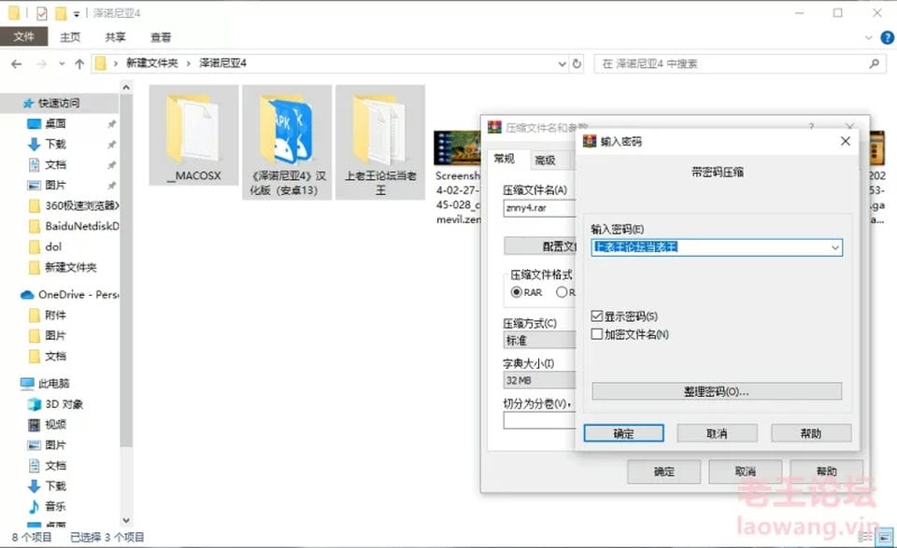Viewport: 897px width, 548px height.
Task: Select the 《泽诺尼亚4》汉化版 APK folder
Action: 287,142
